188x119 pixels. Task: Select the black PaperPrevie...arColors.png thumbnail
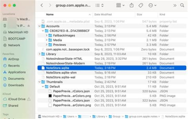coord(50,96)
